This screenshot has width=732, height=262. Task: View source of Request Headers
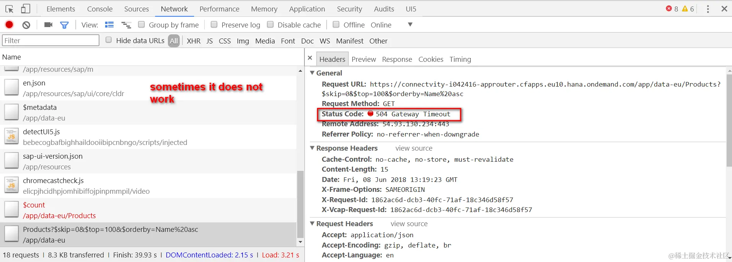point(409,223)
